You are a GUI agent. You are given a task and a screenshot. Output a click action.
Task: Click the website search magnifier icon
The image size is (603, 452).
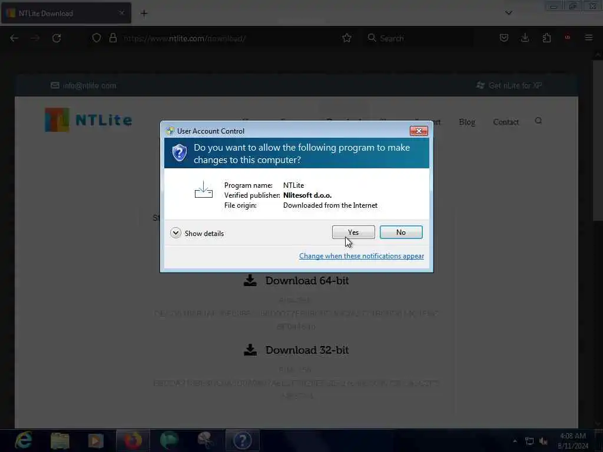[x=538, y=121]
